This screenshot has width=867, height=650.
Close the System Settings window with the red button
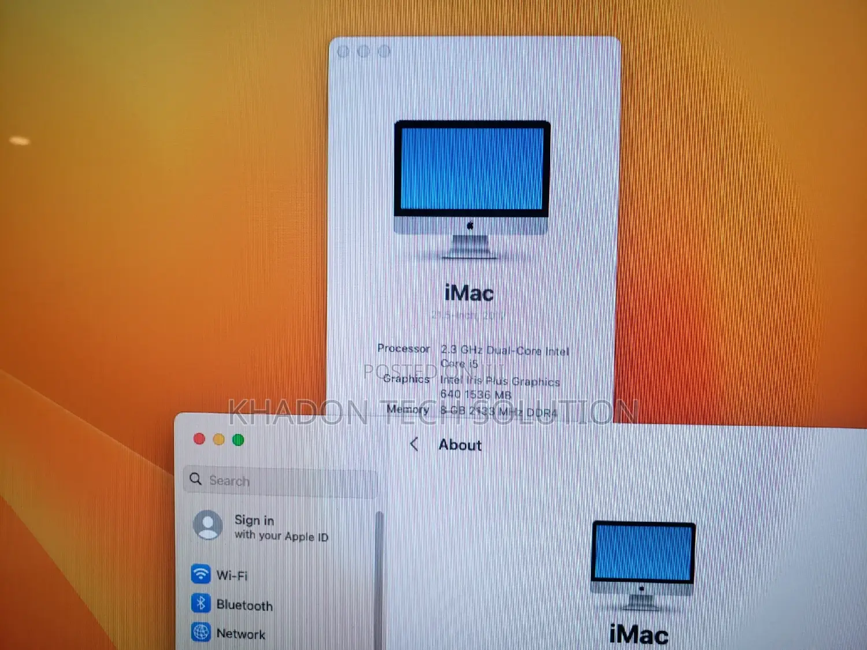coord(199,439)
